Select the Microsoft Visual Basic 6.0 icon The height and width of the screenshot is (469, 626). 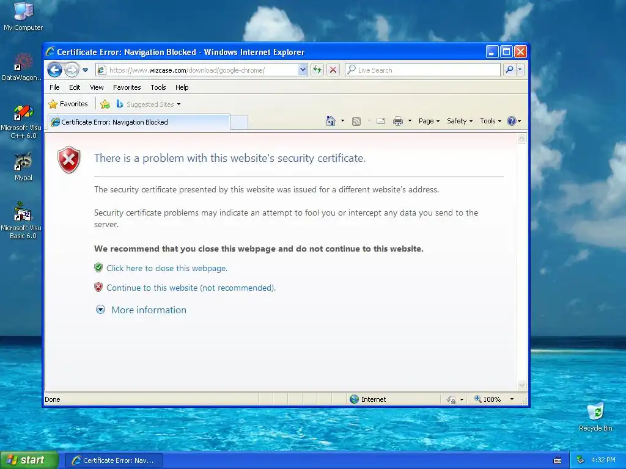pos(22,220)
